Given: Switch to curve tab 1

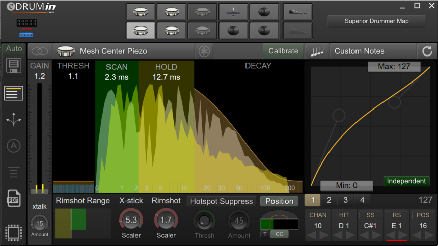Looking at the screenshot, I should [x=313, y=200].
